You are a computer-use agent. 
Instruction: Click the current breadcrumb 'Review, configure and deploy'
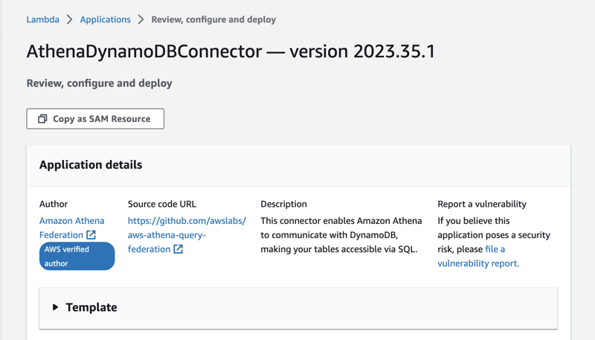[x=213, y=19]
